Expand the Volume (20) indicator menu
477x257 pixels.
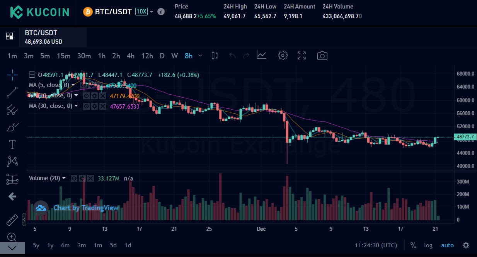64,178
